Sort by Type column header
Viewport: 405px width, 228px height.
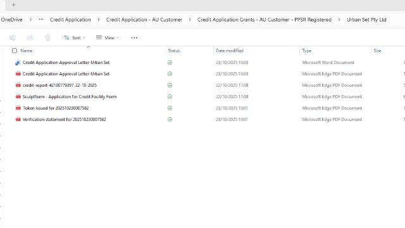point(306,51)
